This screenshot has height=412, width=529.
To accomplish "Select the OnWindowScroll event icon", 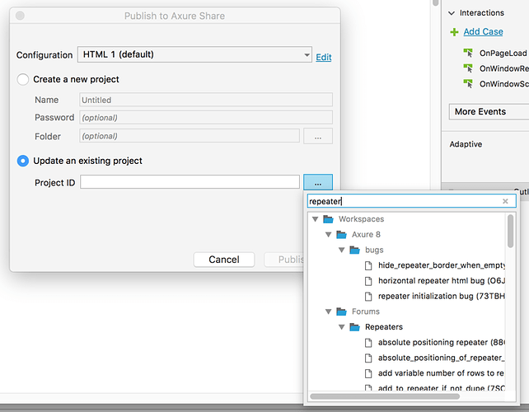I will tap(468, 84).
